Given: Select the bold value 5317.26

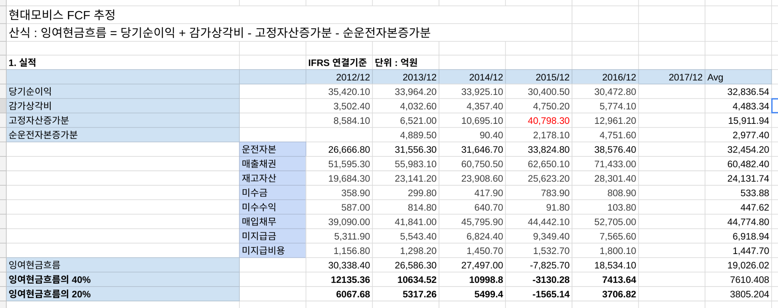Looking at the screenshot, I should click(x=406, y=294).
